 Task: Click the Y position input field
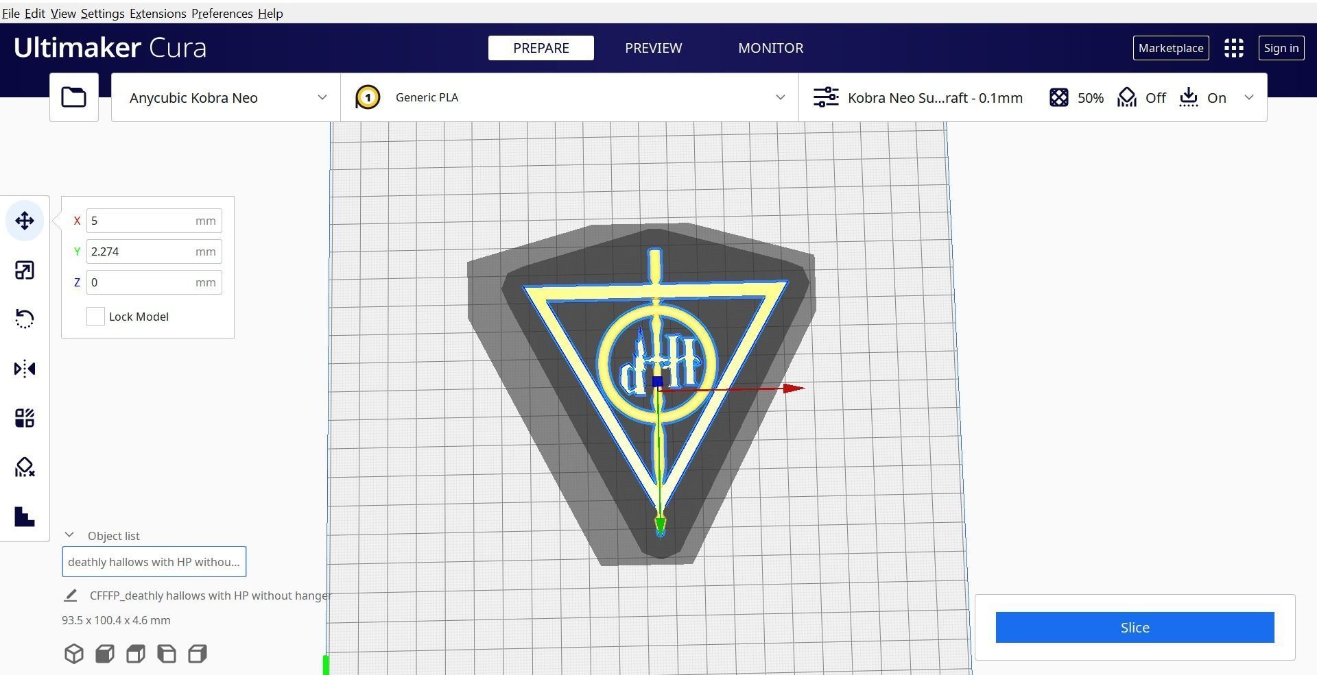click(x=154, y=251)
